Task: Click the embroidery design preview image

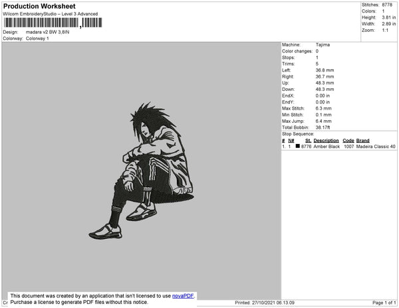Action: [141, 171]
